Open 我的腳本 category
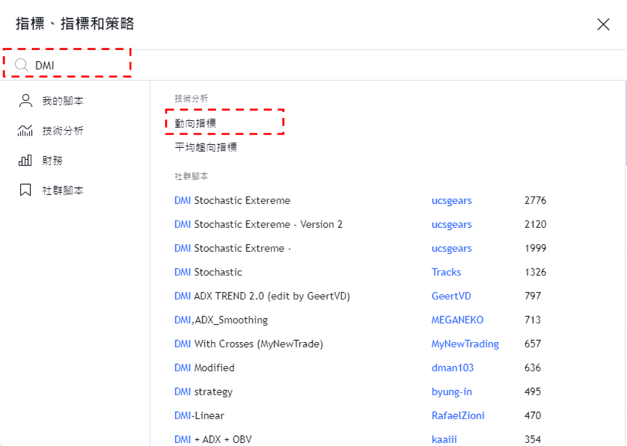The image size is (627, 446). click(x=63, y=101)
